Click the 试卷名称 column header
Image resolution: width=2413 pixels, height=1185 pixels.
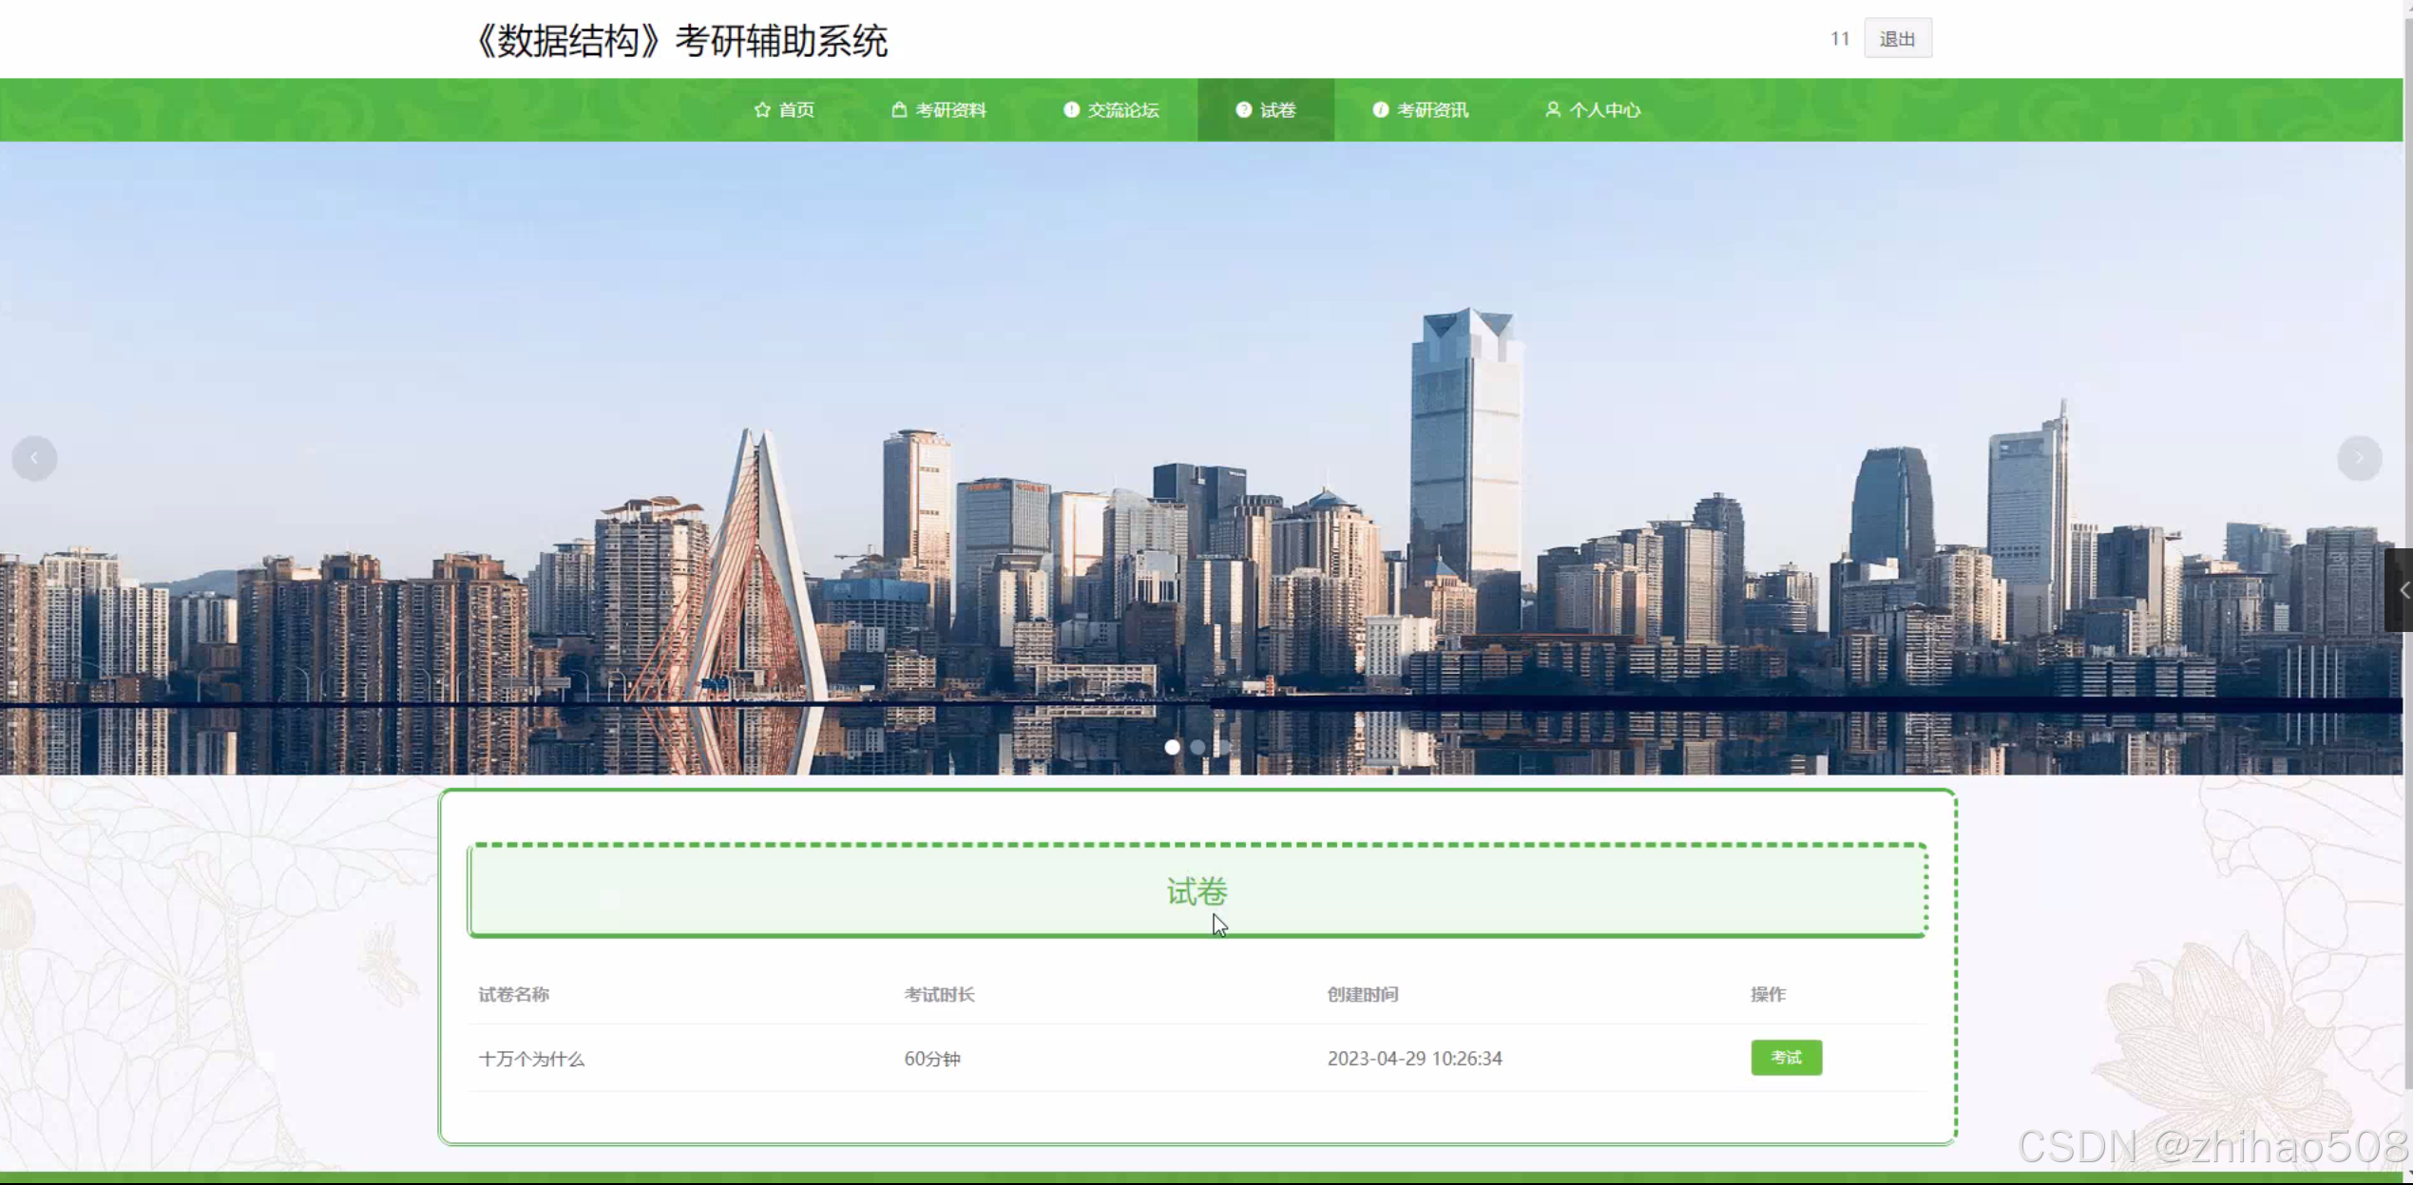[x=513, y=995]
